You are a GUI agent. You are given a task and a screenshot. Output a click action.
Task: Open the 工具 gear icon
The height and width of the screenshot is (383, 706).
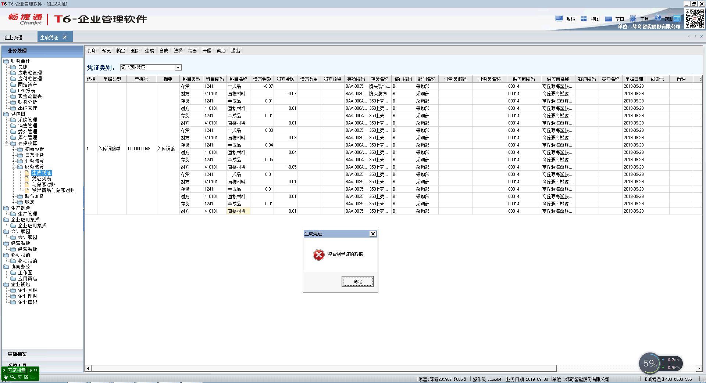tap(633, 18)
